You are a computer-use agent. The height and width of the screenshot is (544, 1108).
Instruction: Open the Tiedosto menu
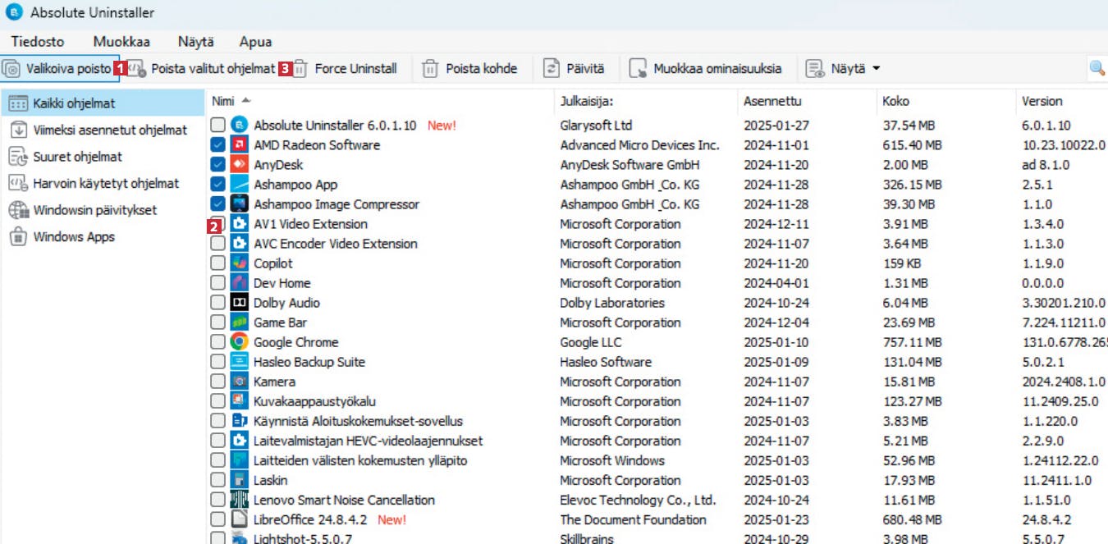(x=38, y=41)
